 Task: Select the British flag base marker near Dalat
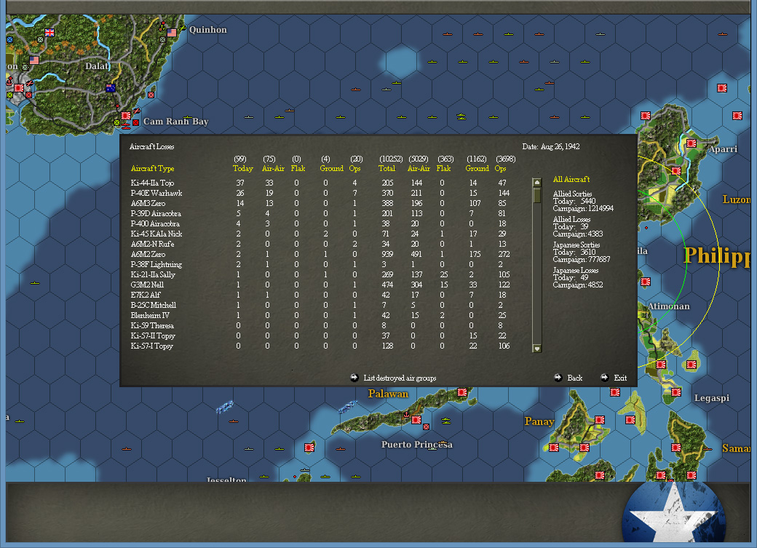[x=49, y=33]
